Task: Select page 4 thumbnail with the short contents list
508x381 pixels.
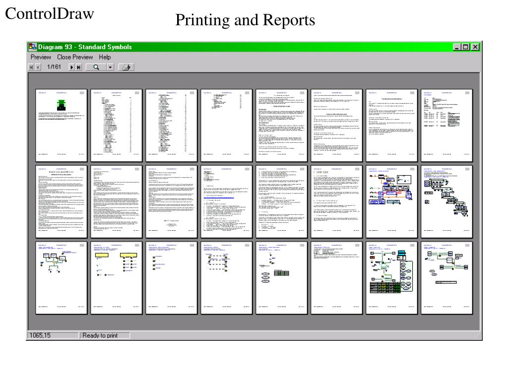Action: [x=226, y=126]
